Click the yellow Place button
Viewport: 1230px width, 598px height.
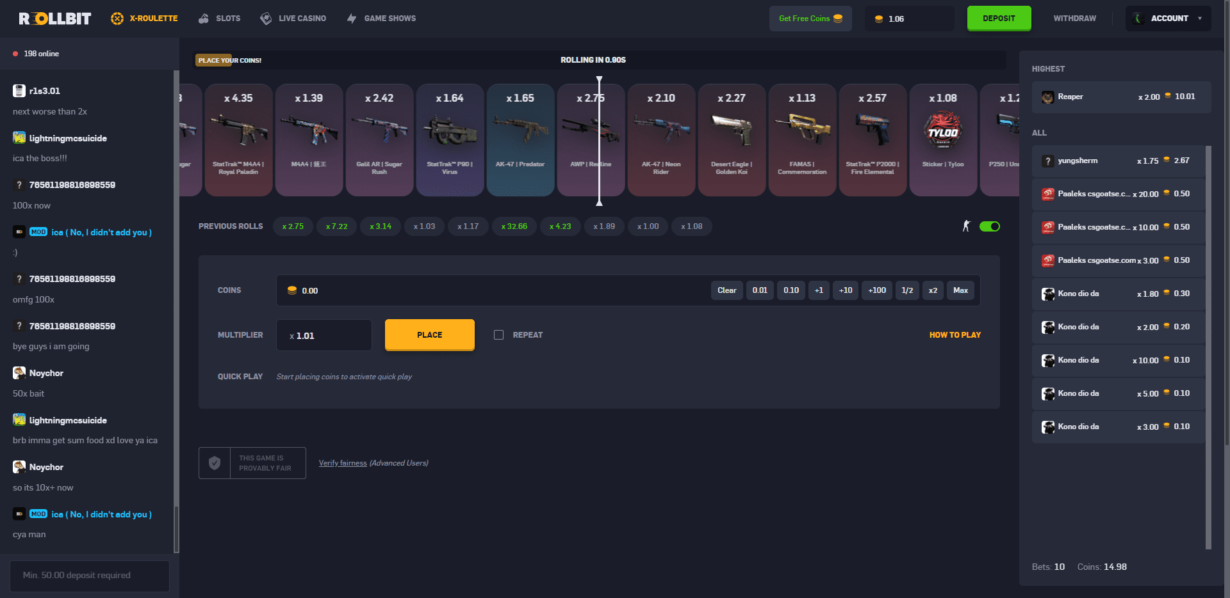click(x=430, y=335)
